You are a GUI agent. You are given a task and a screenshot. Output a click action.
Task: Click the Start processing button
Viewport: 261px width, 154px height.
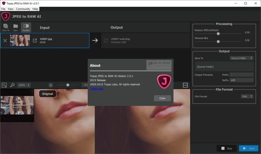[249, 148]
